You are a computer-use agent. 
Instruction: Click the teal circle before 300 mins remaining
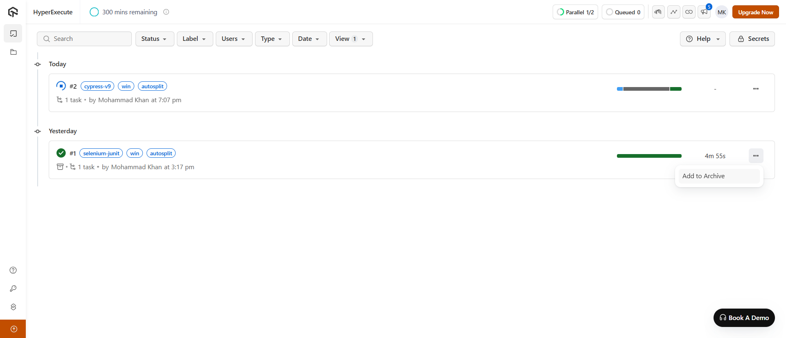[x=94, y=12]
